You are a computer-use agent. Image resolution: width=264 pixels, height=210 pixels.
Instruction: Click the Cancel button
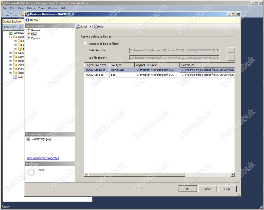(207, 189)
